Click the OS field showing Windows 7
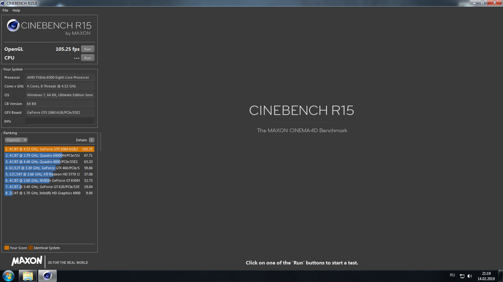Viewport: 503px width, 282px height. coord(60,95)
